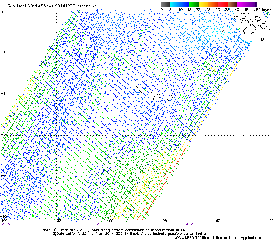This screenshot has width=273, height=240.
Task: Click the NOAA/NESDIS Office of Research credit
Action: [x=217, y=237]
